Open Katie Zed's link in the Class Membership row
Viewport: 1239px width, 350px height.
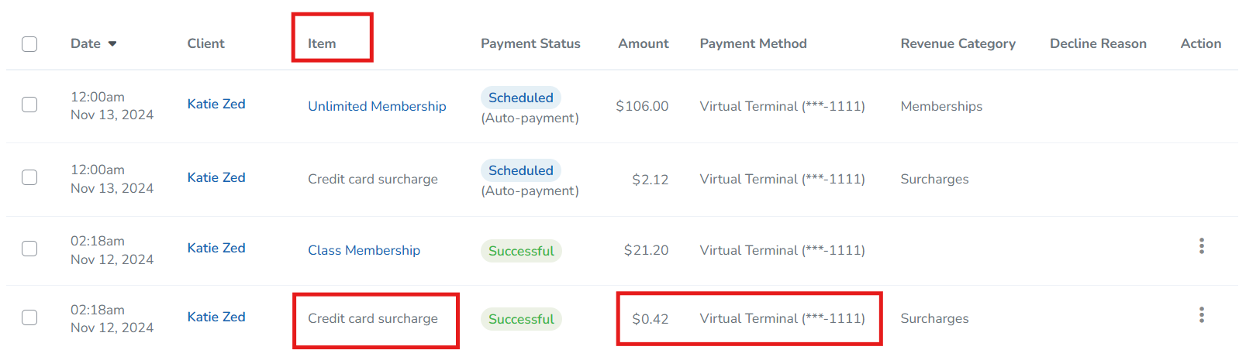(216, 248)
